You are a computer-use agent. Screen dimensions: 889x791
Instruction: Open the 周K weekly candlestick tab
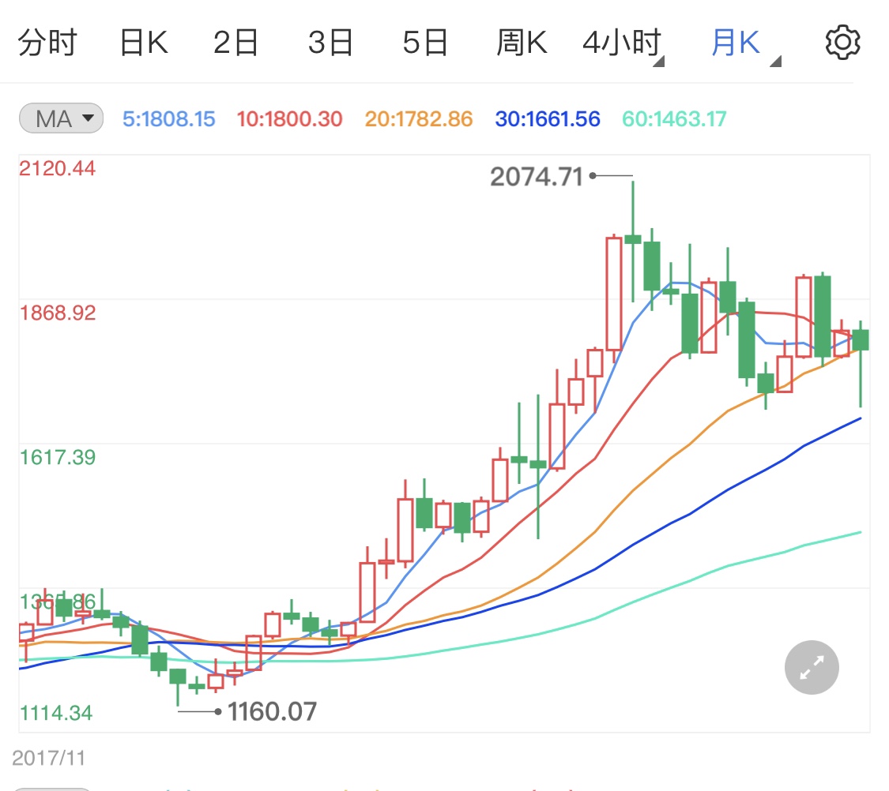(522, 43)
